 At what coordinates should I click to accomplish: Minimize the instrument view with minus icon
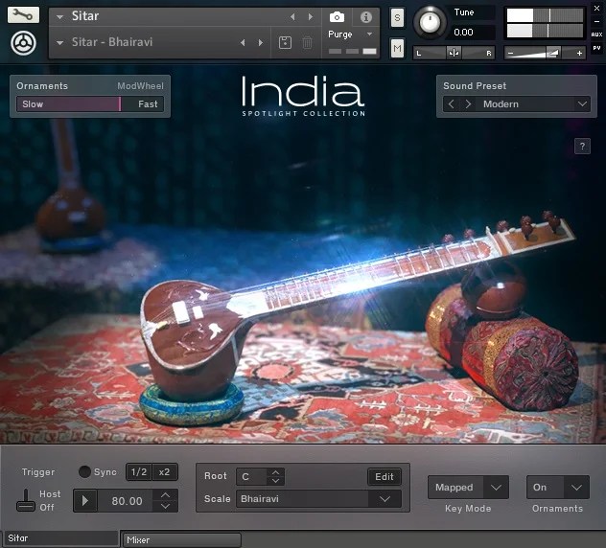pyautogui.click(x=596, y=22)
